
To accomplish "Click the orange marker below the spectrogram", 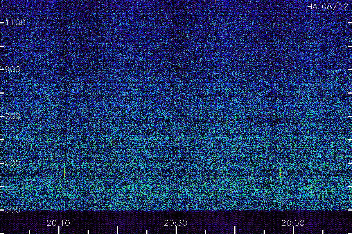I will 216,214.
